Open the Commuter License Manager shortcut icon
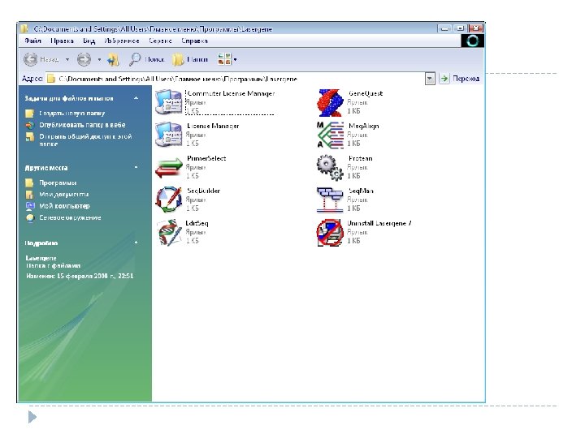Screen dimensions: 585x438 pyautogui.click(x=169, y=101)
